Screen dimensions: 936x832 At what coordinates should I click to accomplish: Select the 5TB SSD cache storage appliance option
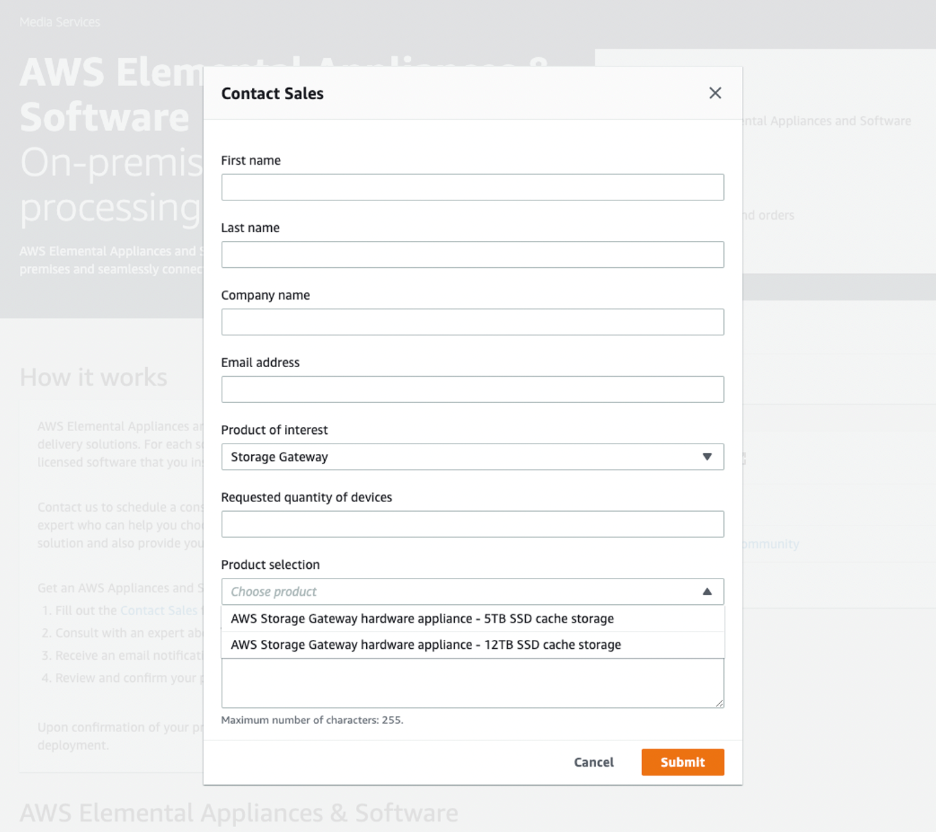click(x=422, y=618)
